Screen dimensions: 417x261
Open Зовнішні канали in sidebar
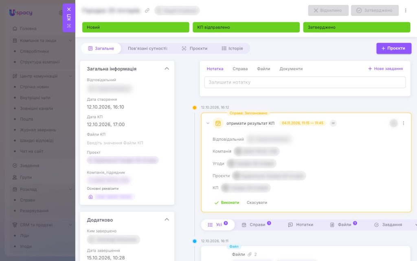pos(36,108)
